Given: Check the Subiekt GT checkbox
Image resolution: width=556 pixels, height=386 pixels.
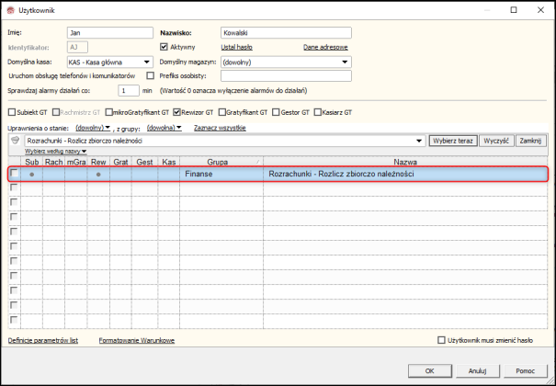Looking at the screenshot, I should coord(12,112).
